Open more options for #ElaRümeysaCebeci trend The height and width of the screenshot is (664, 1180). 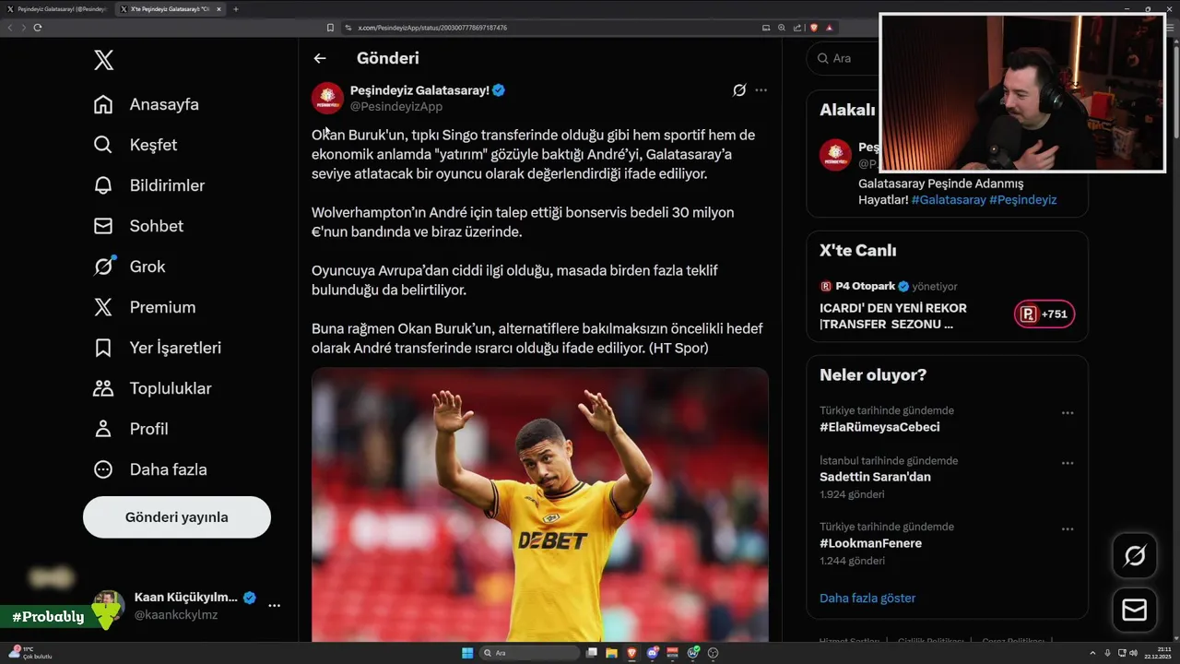click(1068, 413)
